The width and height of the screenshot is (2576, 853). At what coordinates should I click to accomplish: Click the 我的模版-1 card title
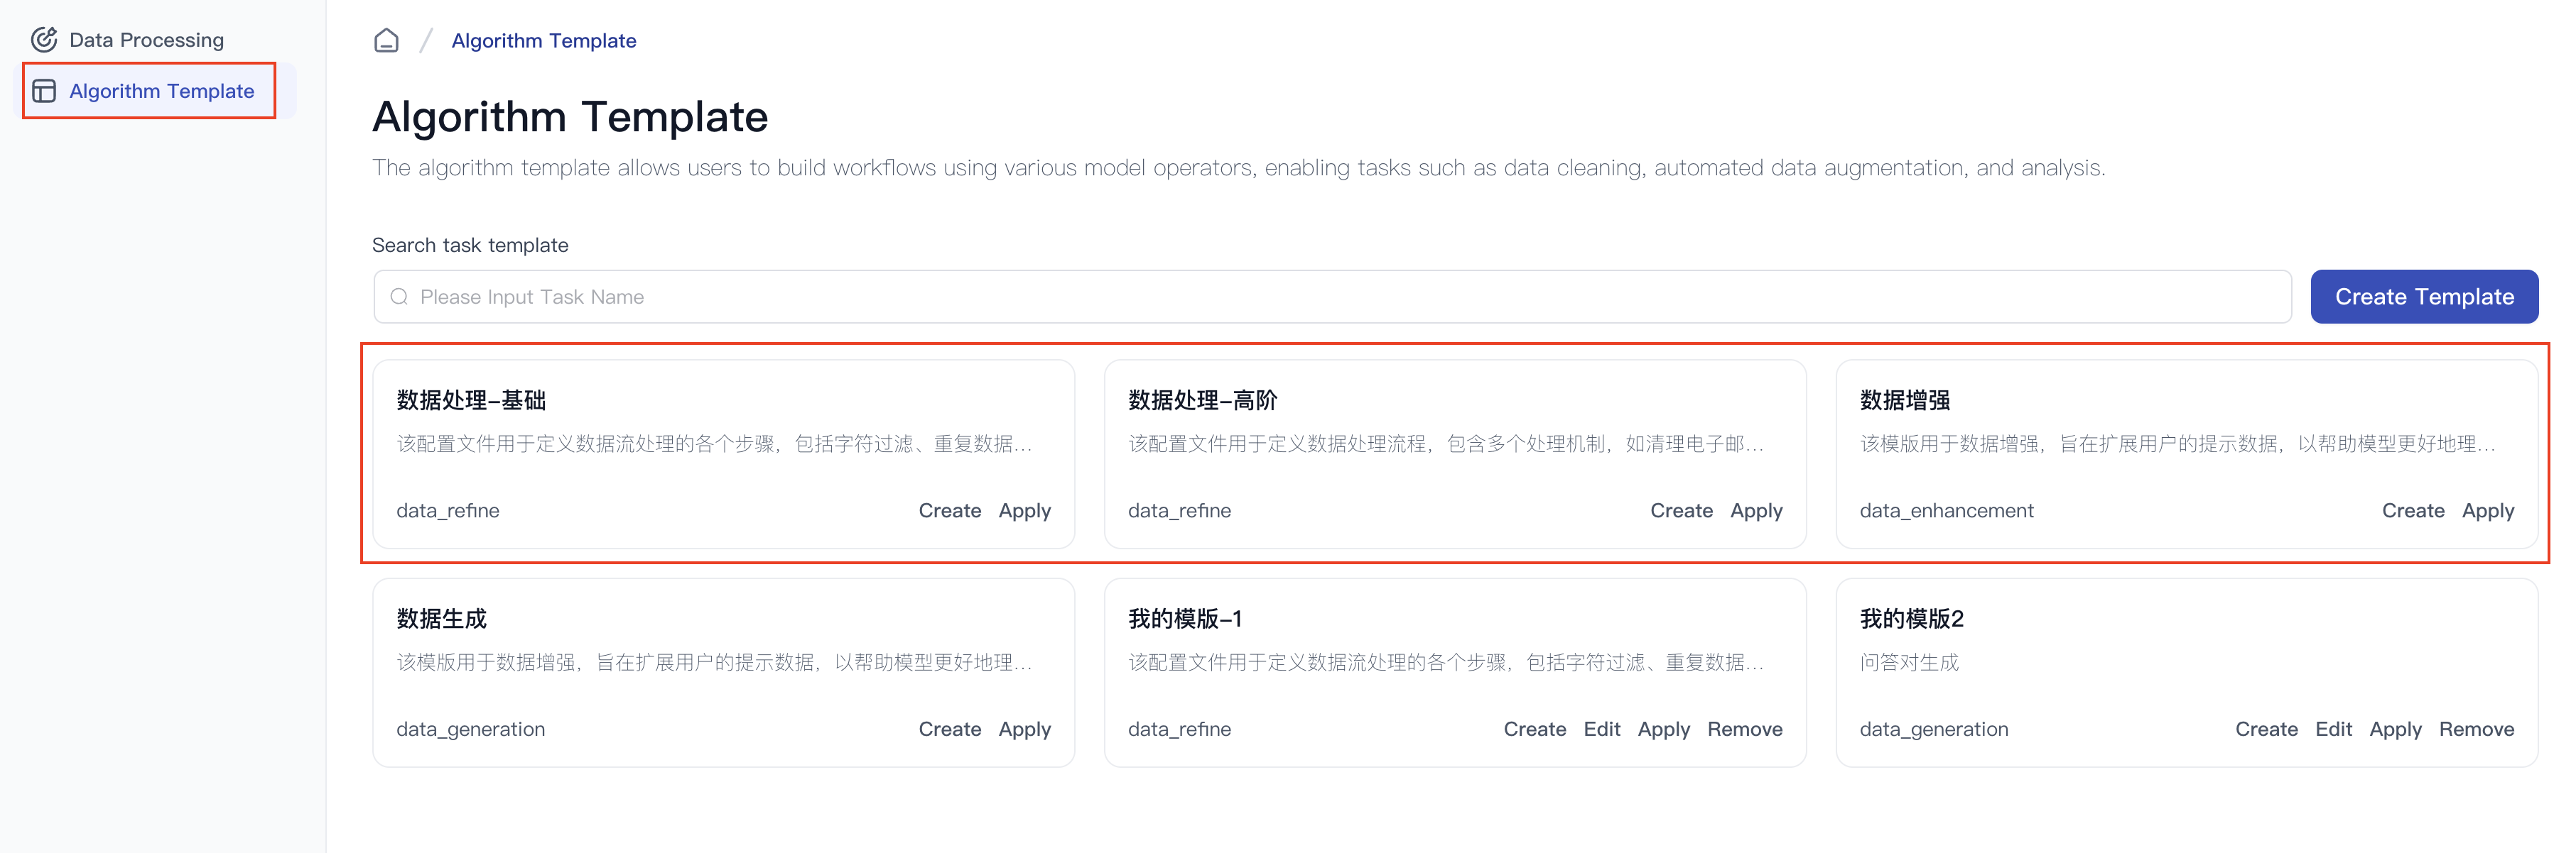pyautogui.click(x=1185, y=620)
